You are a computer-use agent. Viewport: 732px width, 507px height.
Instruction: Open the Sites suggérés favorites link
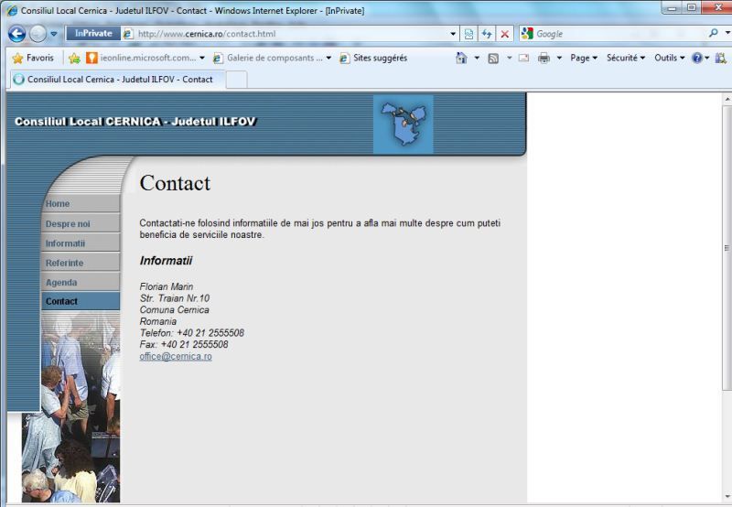(x=373, y=58)
